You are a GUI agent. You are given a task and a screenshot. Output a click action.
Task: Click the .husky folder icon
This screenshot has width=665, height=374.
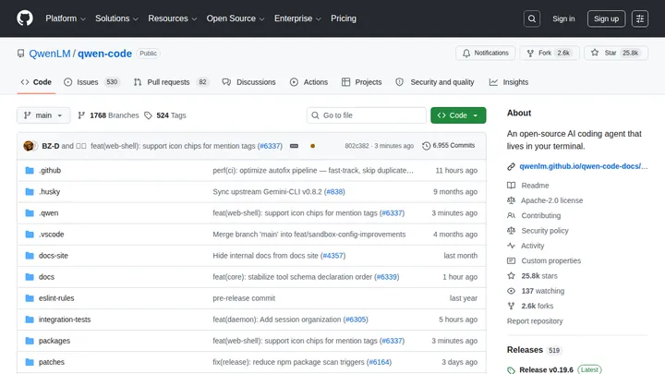pos(30,192)
